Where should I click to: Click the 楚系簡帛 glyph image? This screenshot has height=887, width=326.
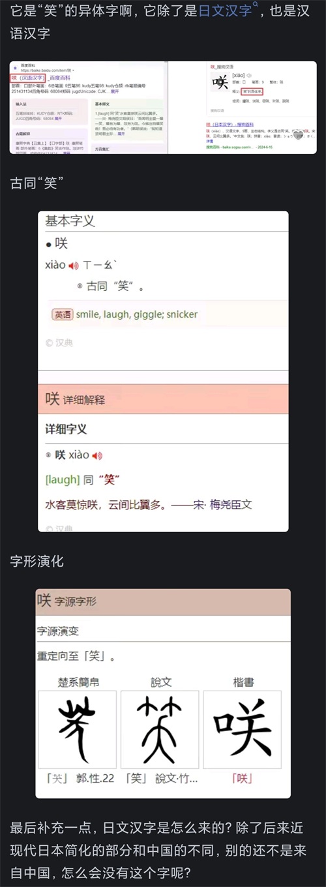click(77, 729)
